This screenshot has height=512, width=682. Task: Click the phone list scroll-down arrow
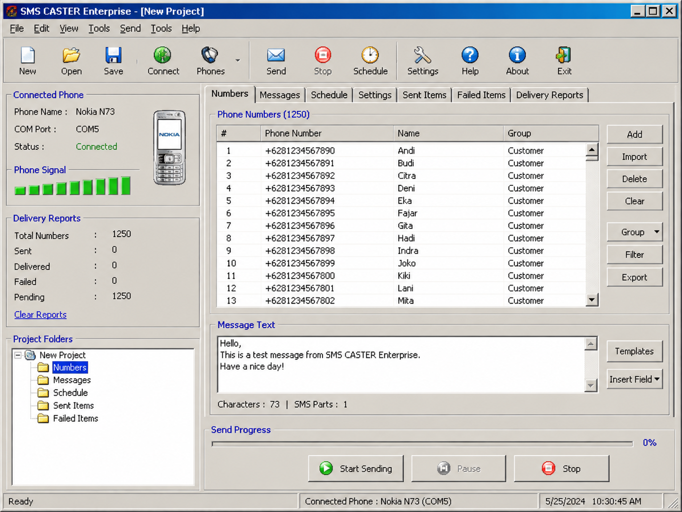point(592,299)
